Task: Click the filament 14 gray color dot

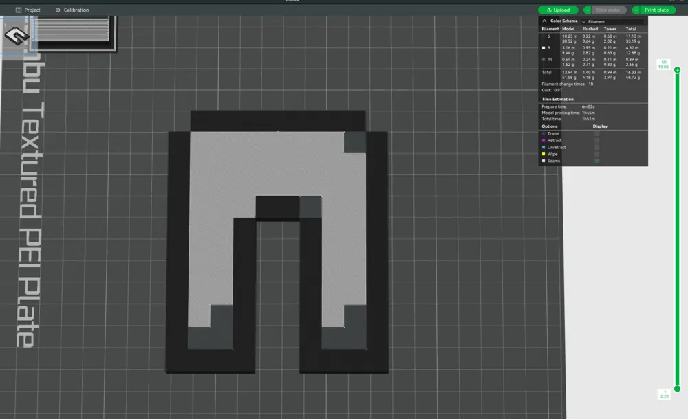Action: coord(544,60)
